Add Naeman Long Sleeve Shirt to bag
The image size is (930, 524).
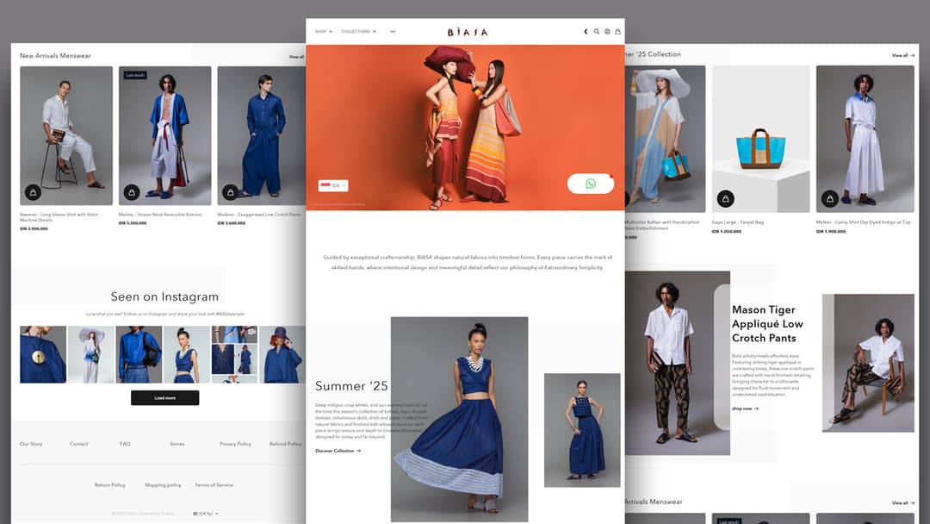[33, 192]
